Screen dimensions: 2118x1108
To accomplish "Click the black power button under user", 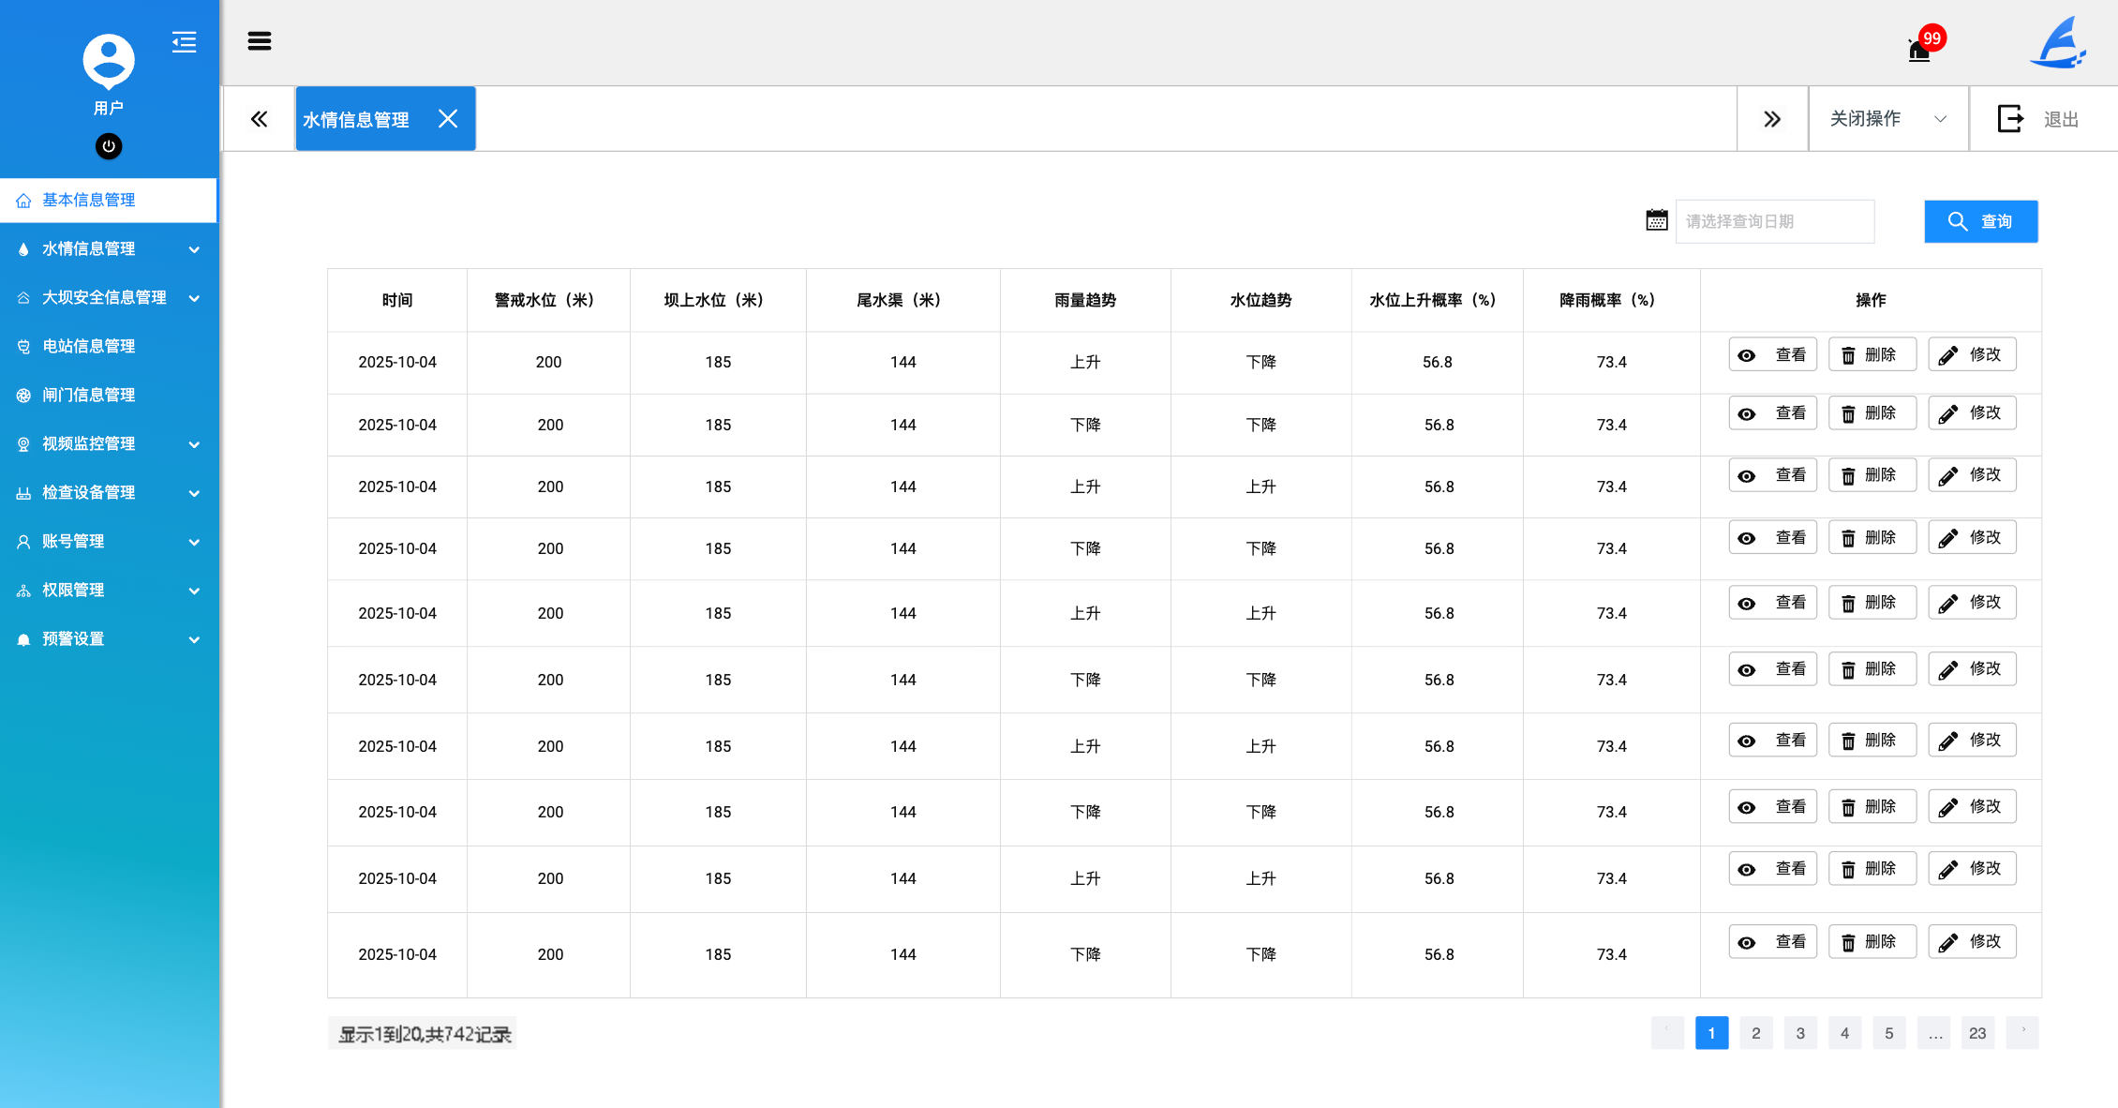I will click(x=109, y=146).
